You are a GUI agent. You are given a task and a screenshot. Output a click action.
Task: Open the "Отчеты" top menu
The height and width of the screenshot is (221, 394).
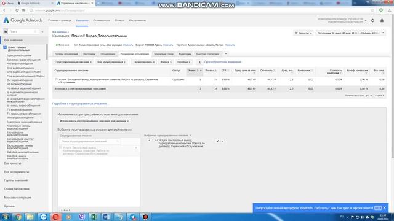119,20
